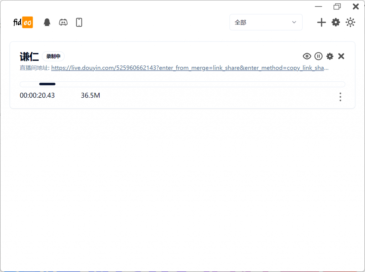Pause recording of 谦仁 stream

pyautogui.click(x=318, y=56)
